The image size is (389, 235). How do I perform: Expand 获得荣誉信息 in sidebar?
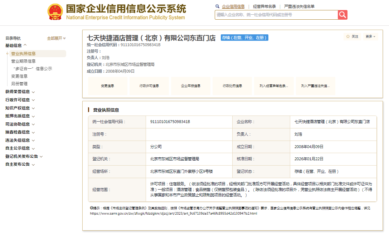point(20,92)
